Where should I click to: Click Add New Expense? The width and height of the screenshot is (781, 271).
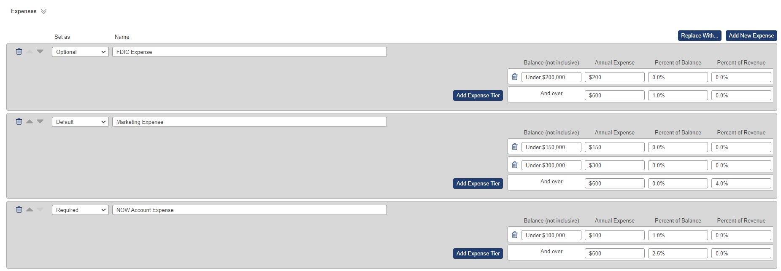pos(751,35)
